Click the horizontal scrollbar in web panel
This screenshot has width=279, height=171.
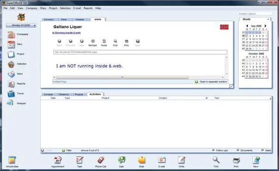[122, 77]
